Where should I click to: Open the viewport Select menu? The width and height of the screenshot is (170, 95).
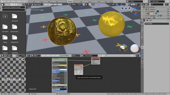pos(50,4)
